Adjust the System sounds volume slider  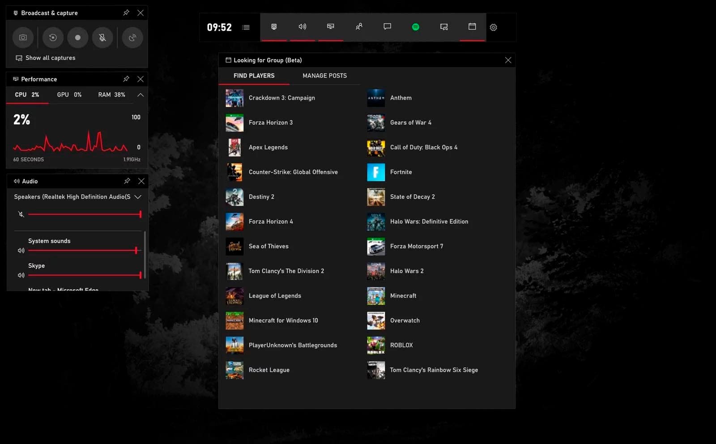tap(85, 251)
